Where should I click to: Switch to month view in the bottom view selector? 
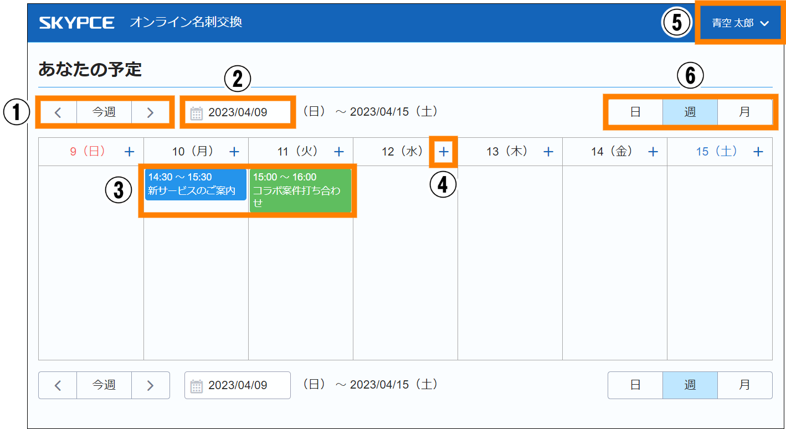click(x=744, y=385)
